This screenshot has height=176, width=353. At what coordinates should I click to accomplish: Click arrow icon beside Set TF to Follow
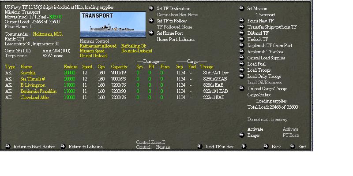coord(151,21)
